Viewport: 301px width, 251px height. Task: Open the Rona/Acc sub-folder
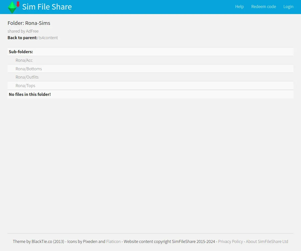tap(24, 60)
